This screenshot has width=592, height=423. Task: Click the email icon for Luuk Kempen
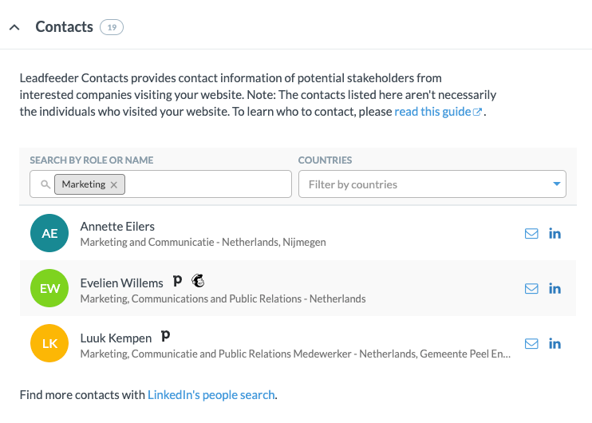tap(531, 344)
